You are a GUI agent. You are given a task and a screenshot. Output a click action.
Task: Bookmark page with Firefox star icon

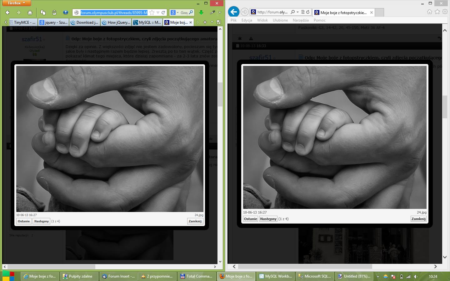[152, 12]
